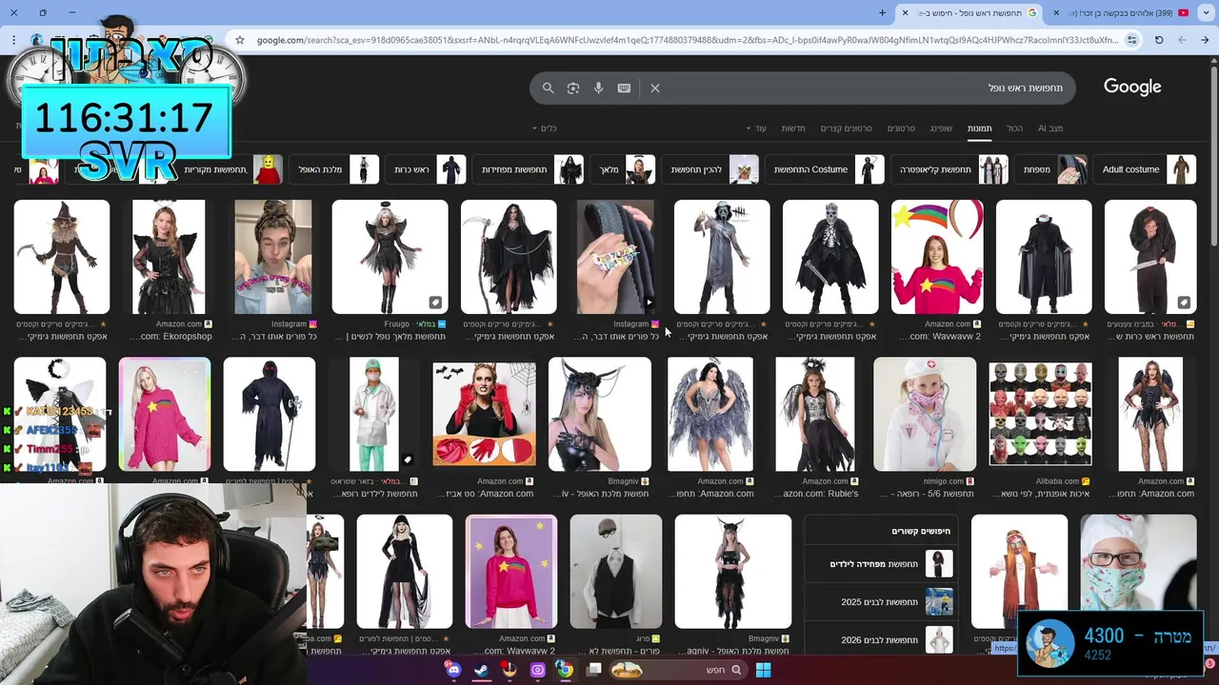
Task: Switch to the 'שופינג' shopping tab
Action: coord(941,128)
